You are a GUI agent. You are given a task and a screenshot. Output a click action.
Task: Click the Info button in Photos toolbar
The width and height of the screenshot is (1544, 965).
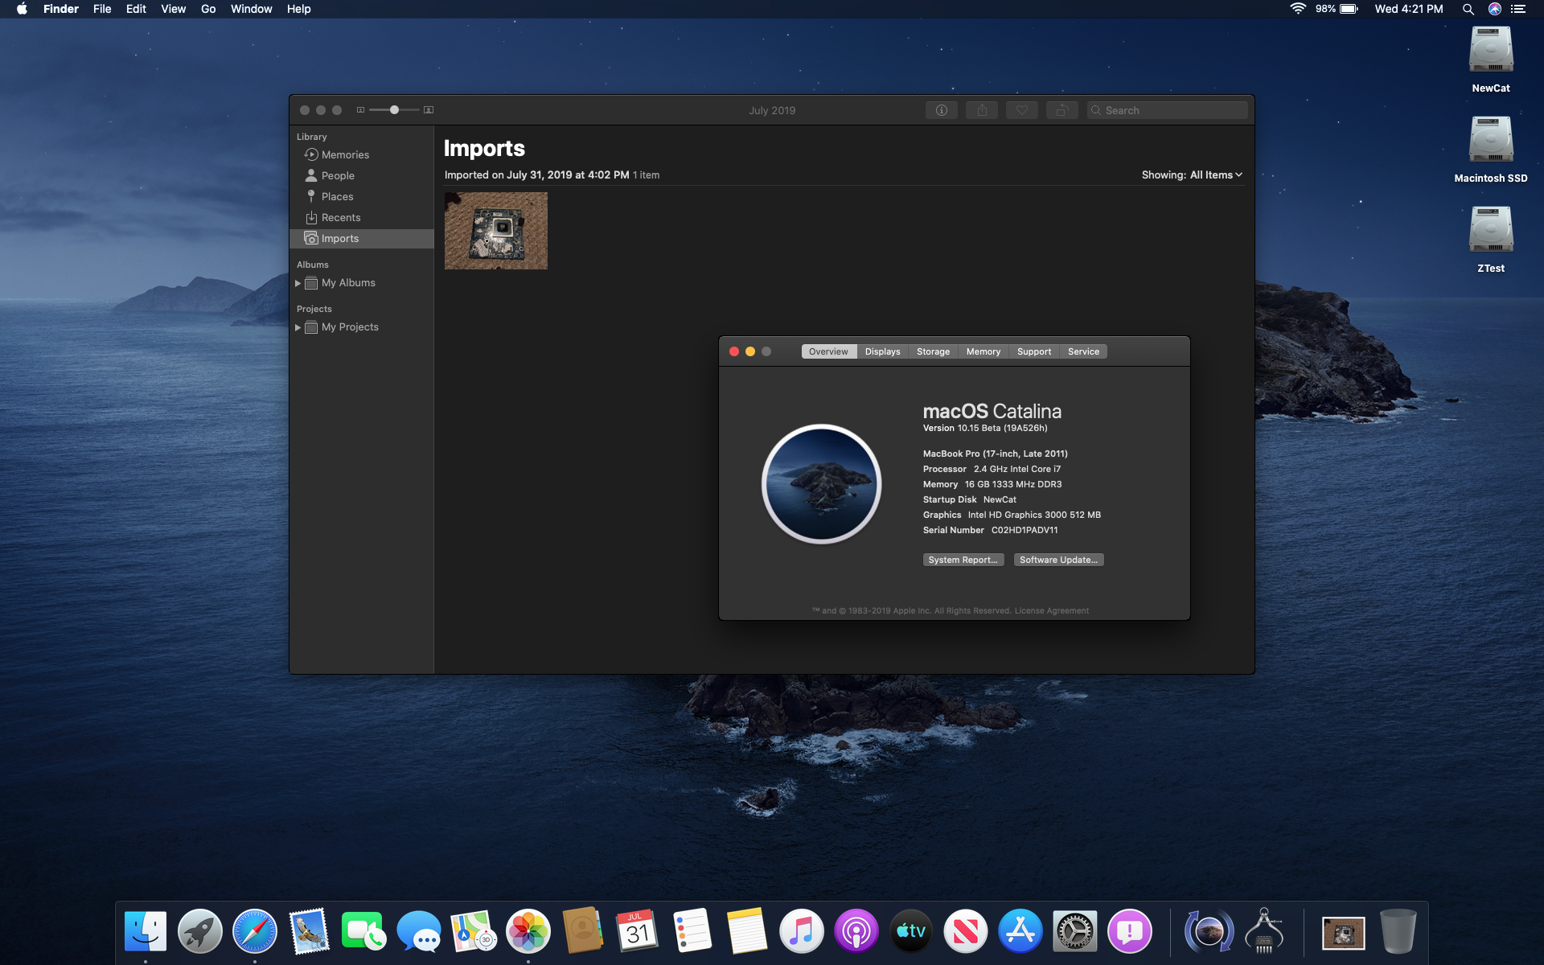pyautogui.click(x=941, y=110)
